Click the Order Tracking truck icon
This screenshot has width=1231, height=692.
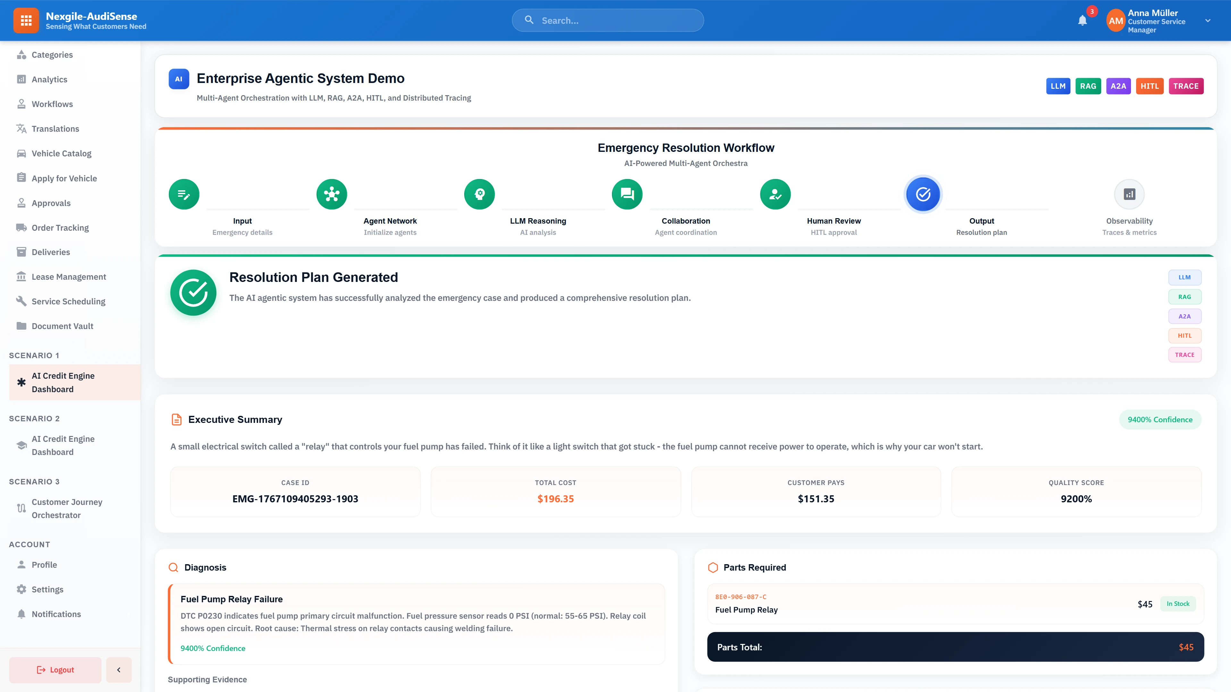pos(21,227)
